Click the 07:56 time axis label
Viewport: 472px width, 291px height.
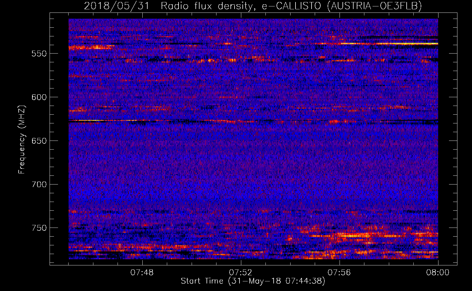tap(339, 273)
